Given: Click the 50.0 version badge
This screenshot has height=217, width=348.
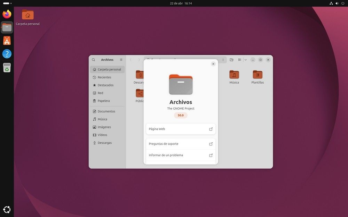Looking at the screenshot, I should 181,115.
